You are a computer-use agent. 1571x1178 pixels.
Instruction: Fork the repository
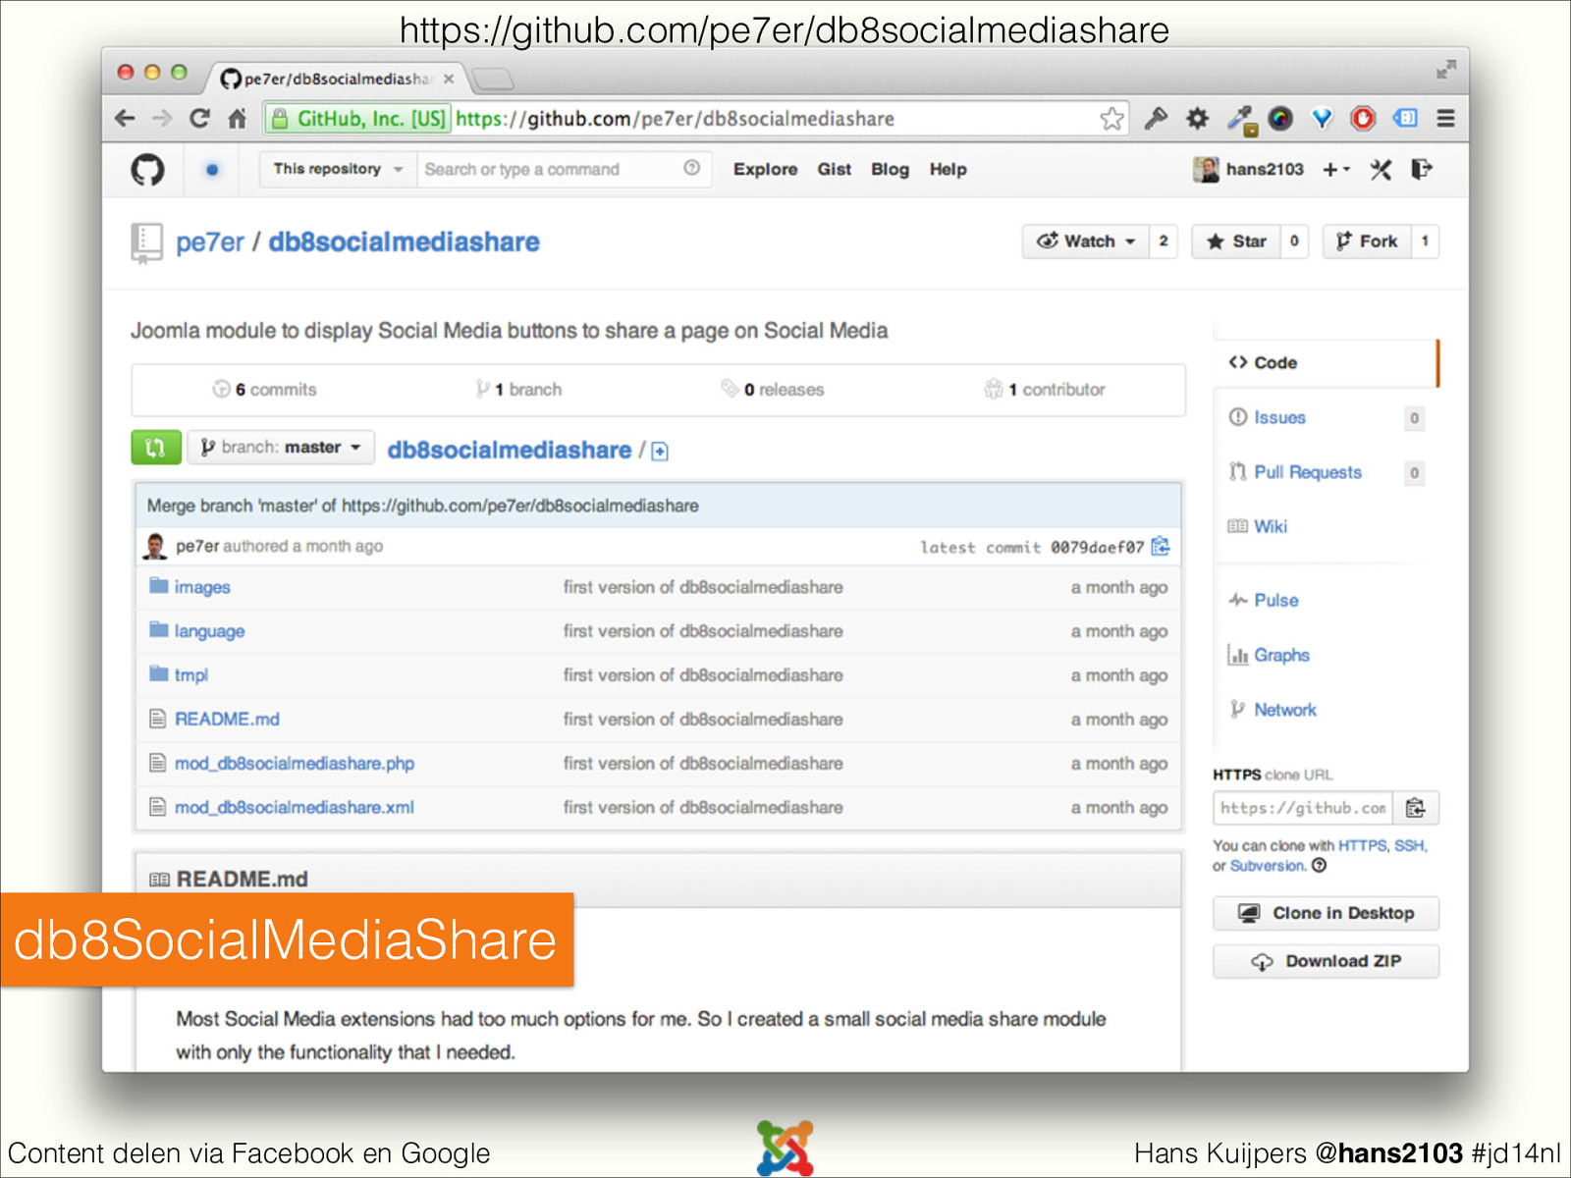(x=1367, y=241)
